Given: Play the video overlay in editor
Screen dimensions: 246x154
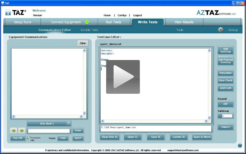Looking at the screenshot, I should (x=123, y=77).
